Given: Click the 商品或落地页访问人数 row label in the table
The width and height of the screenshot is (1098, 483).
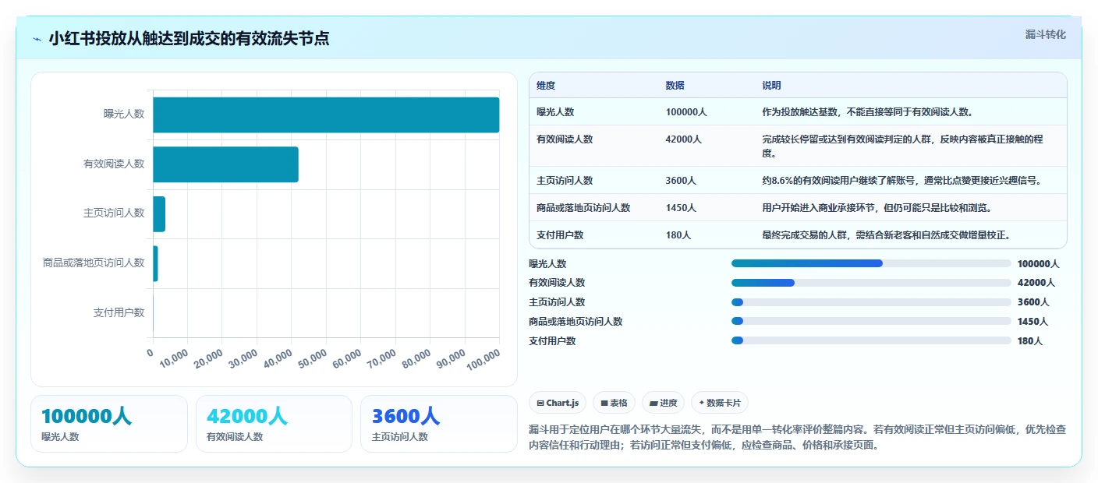Looking at the screenshot, I should click(x=583, y=208).
